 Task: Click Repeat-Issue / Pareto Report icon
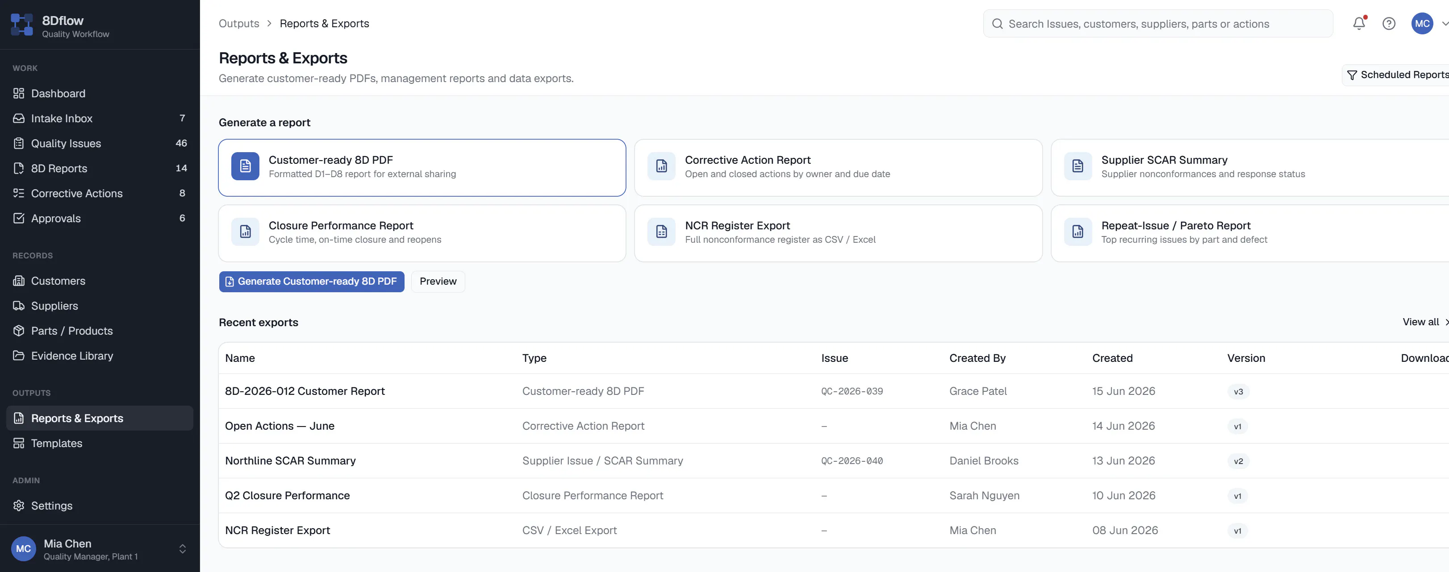click(1078, 232)
